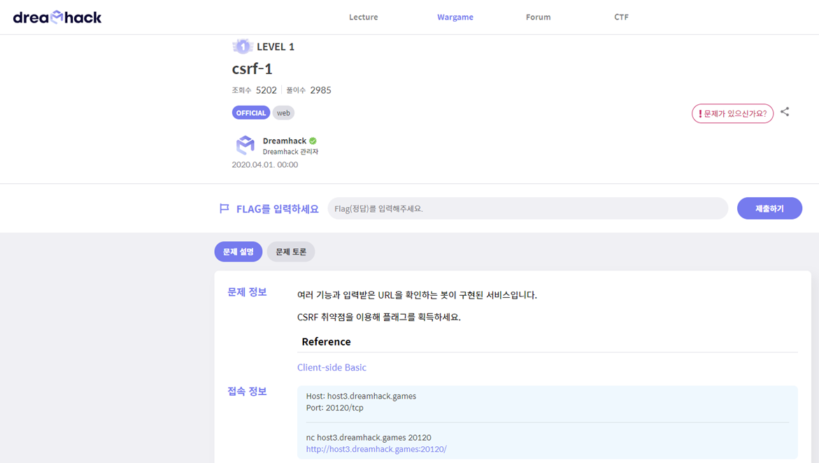Open the Wargame menu
819x463 pixels.
click(x=455, y=17)
